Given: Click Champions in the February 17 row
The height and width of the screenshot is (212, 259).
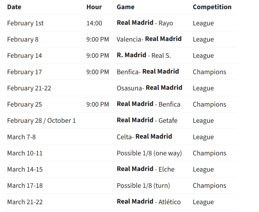Looking at the screenshot, I should [x=209, y=72].
